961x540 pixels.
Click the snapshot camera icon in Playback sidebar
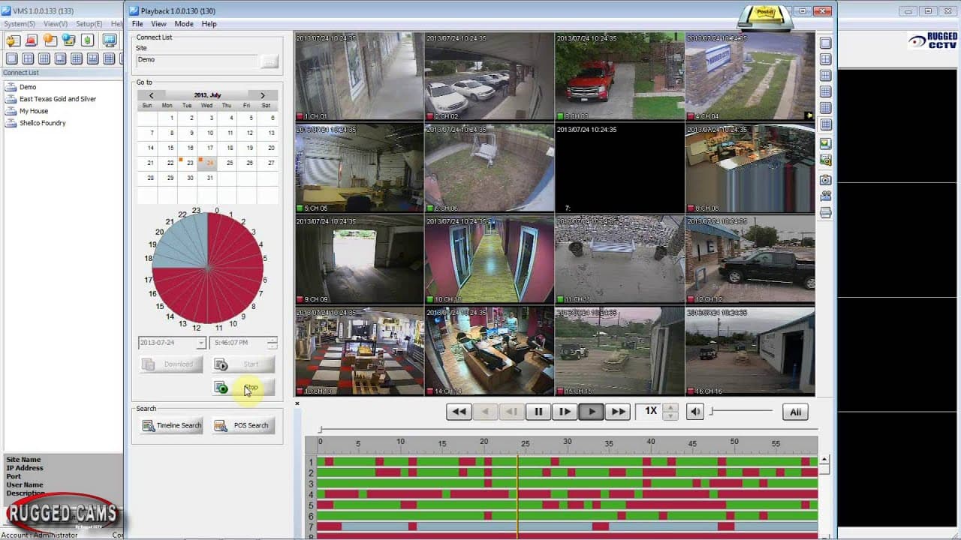[825, 179]
